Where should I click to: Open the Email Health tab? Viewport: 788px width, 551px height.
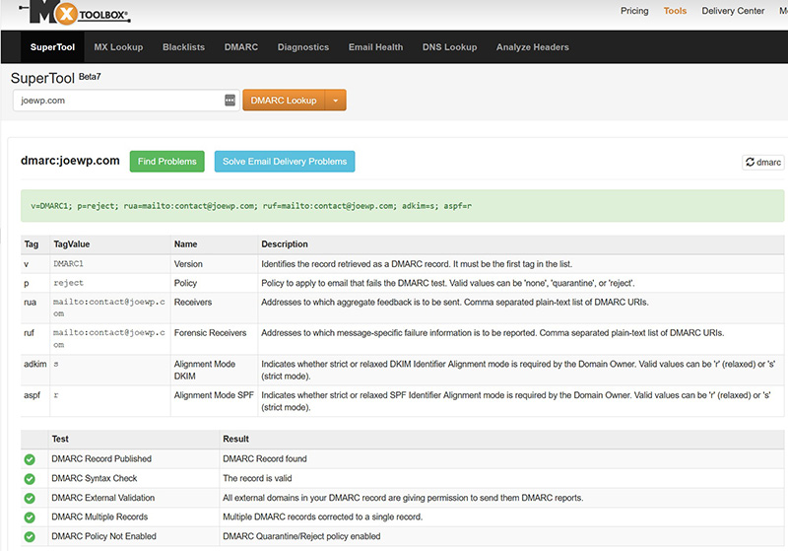tap(375, 47)
